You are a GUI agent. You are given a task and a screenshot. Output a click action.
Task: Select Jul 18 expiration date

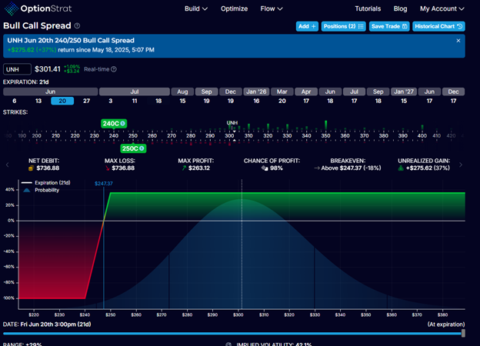158,101
